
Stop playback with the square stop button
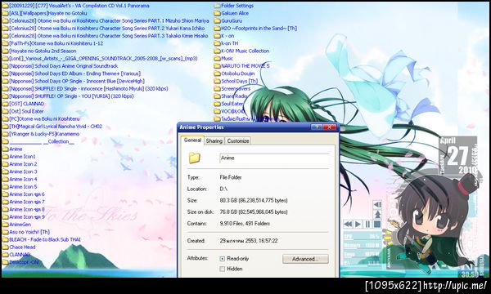(377, 224)
